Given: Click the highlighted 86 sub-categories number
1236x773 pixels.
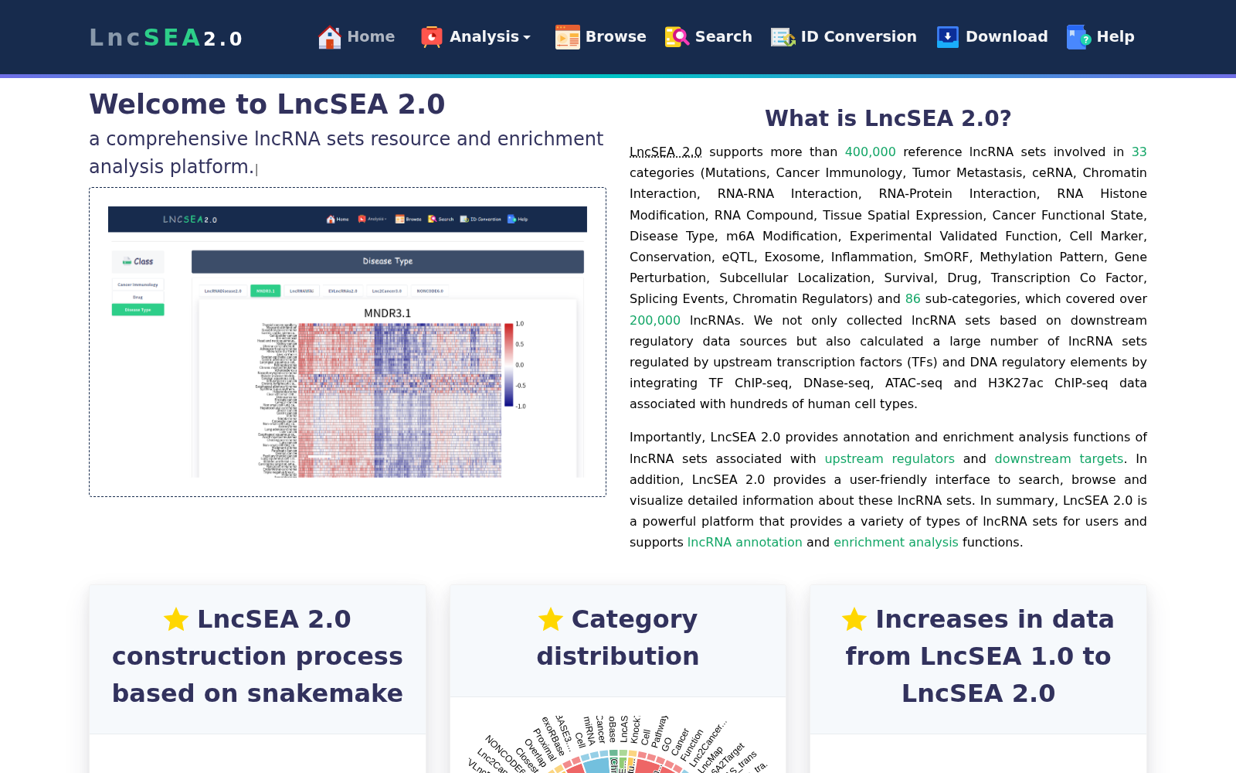Looking at the screenshot, I should [913, 298].
